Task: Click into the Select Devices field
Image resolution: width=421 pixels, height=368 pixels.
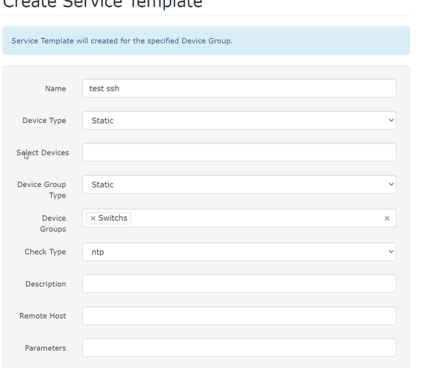Action: [x=239, y=152]
